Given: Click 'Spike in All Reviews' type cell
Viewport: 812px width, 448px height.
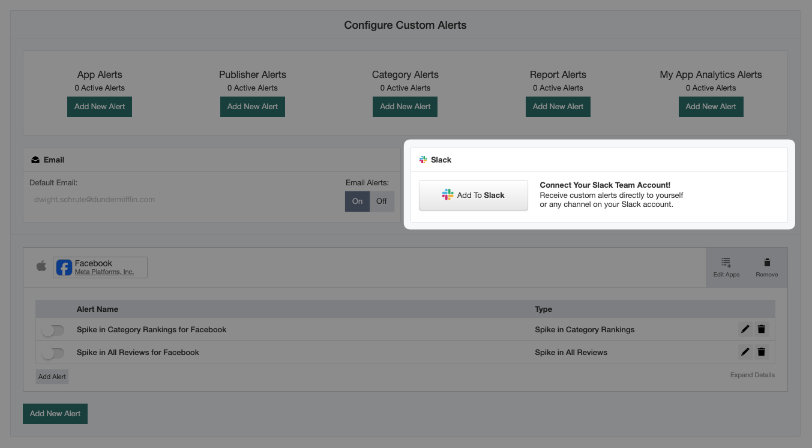Looking at the screenshot, I should click(571, 352).
